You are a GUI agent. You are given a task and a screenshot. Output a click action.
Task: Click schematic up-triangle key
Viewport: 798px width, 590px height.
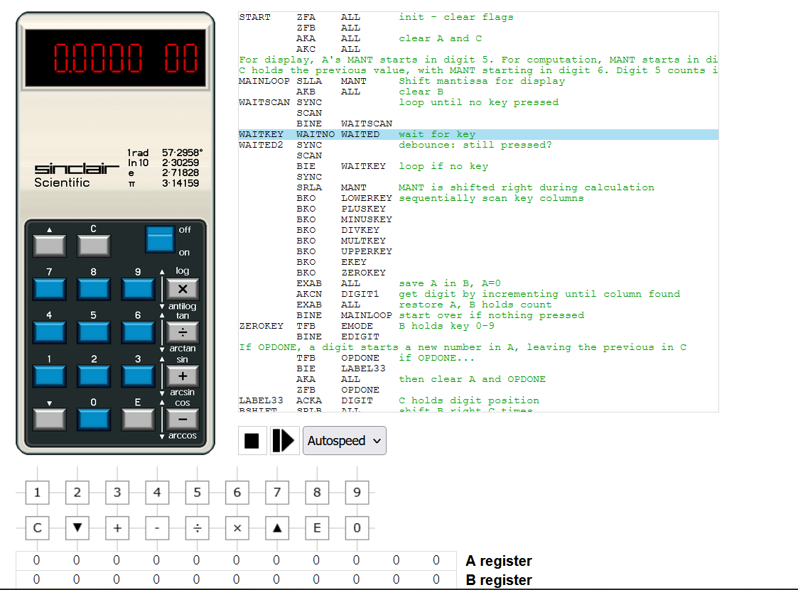click(x=277, y=528)
